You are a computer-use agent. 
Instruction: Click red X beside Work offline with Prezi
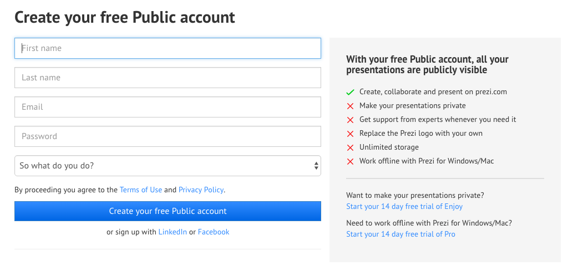[x=350, y=161]
